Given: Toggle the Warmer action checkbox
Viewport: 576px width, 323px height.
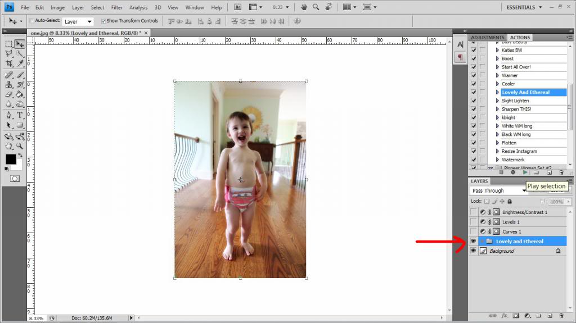Looking at the screenshot, I should 474,75.
